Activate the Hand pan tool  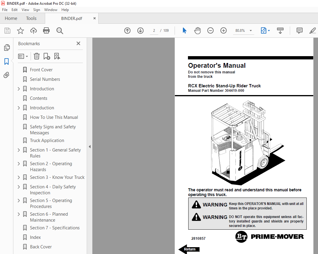pos(197,31)
